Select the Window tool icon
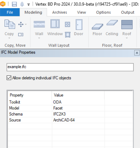This screenshot has width=140, height=148. coord(55,24)
